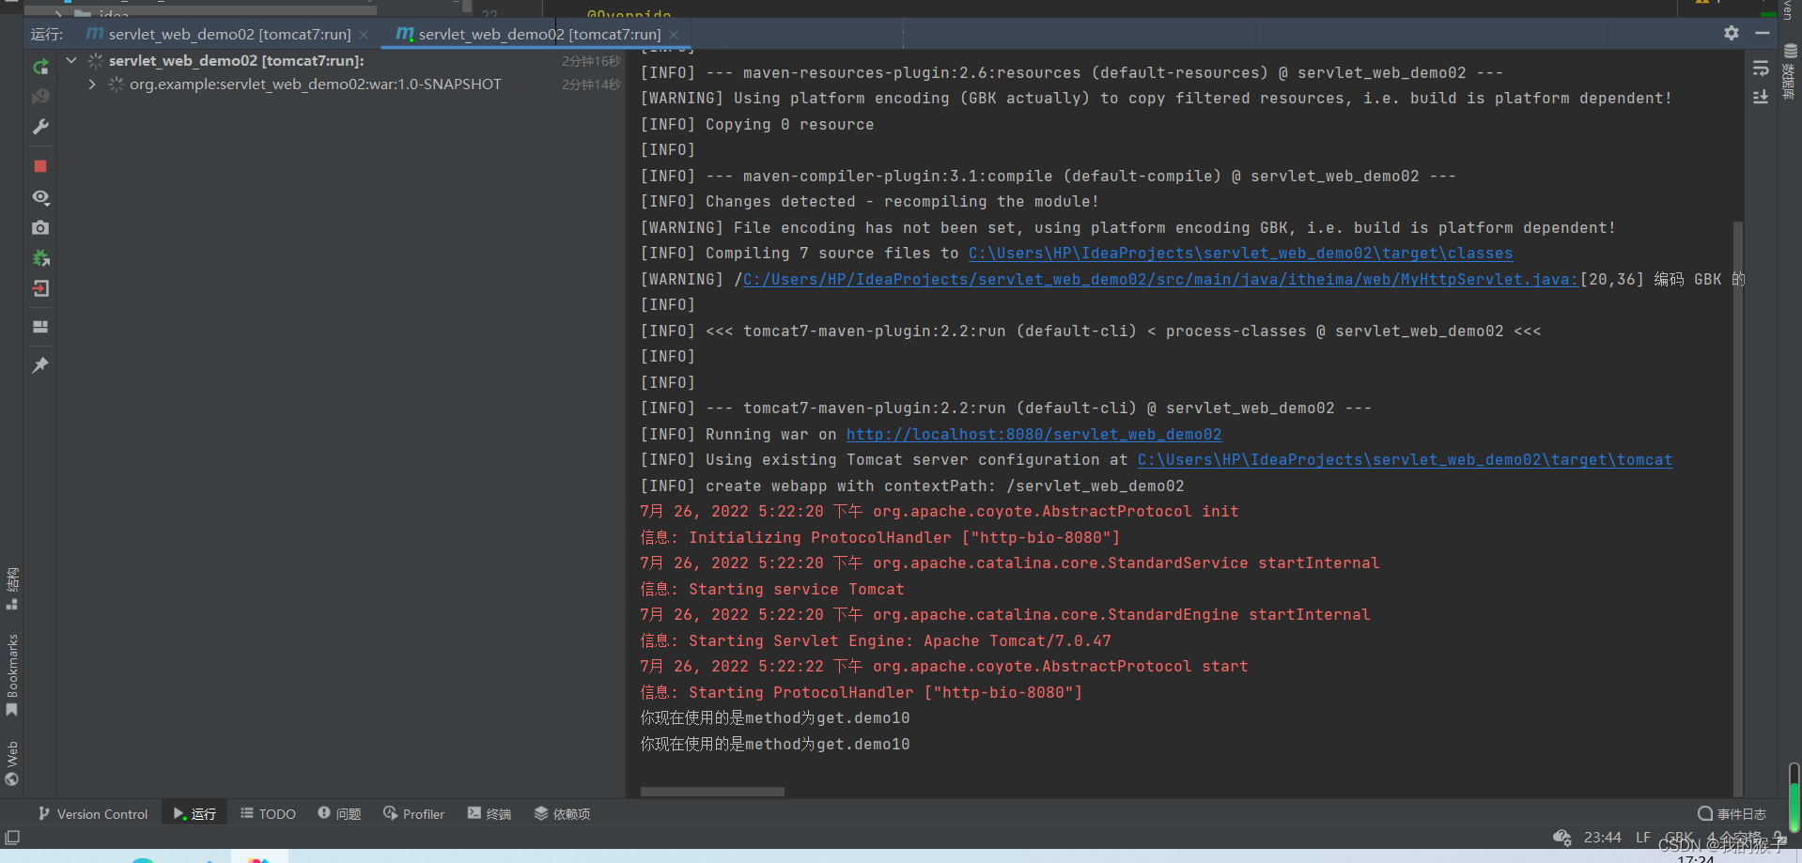Viewport: 1802px width, 863px height.
Task: Toggle the console settings gear
Action: [1731, 33]
